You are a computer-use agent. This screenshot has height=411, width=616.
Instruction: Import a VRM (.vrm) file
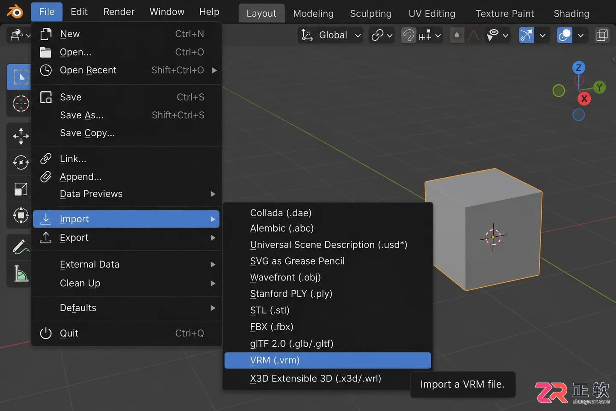tap(328, 360)
